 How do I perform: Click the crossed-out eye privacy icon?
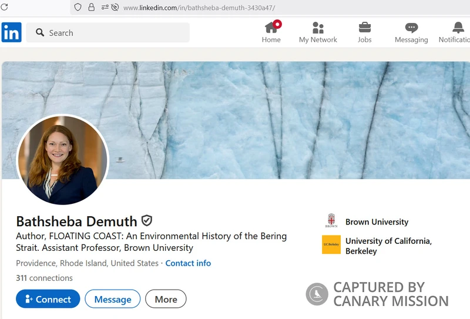[x=115, y=7]
